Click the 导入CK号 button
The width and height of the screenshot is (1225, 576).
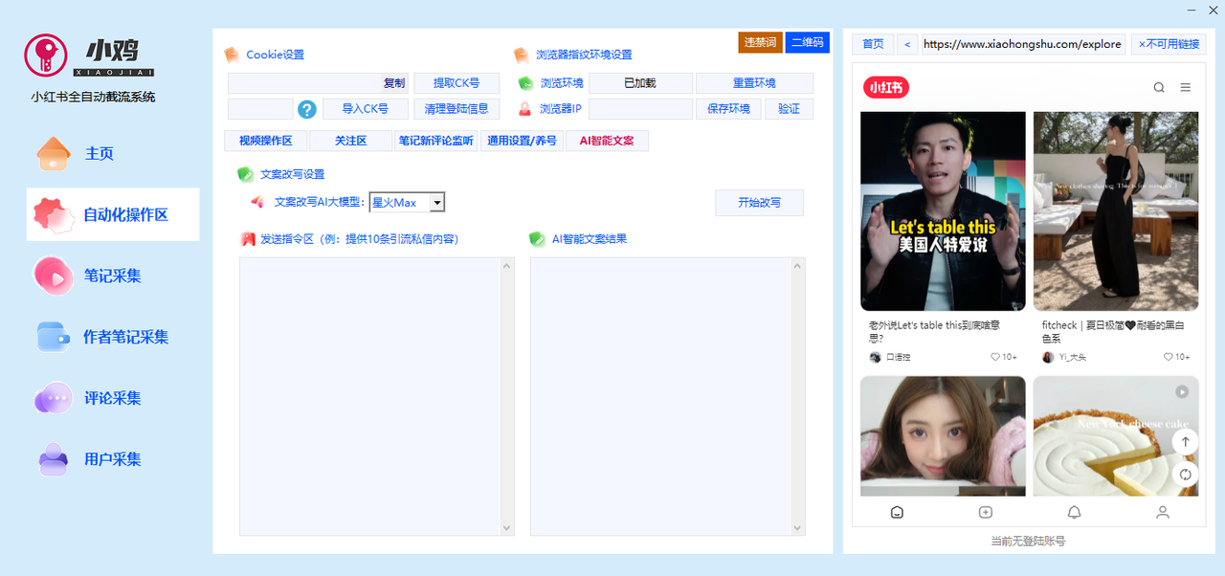tap(366, 109)
